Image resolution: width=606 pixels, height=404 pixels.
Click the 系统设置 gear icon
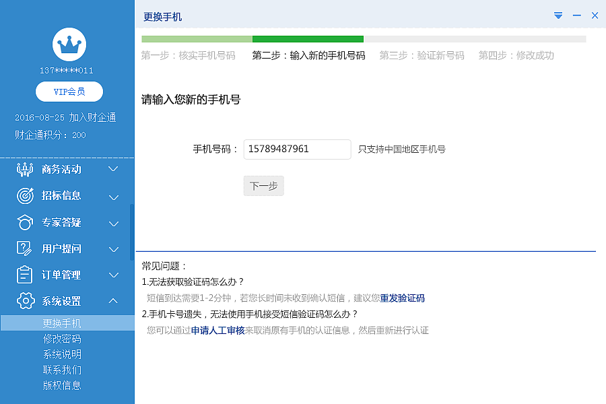coord(24,301)
